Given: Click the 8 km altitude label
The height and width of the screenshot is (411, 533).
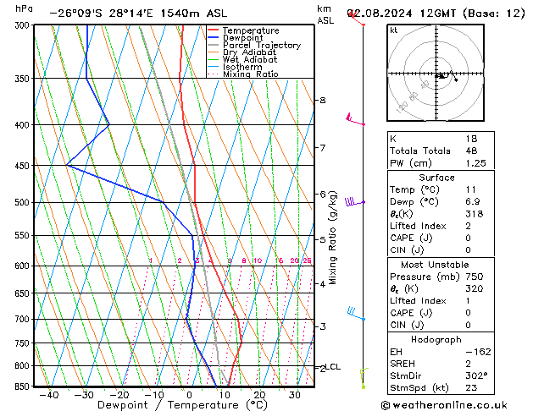Looking at the screenshot, I should coord(322,100).
